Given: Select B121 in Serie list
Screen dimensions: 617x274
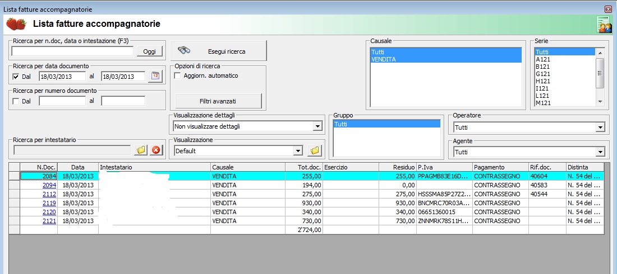Looking at the screenshot, I should tap(565, 67).
